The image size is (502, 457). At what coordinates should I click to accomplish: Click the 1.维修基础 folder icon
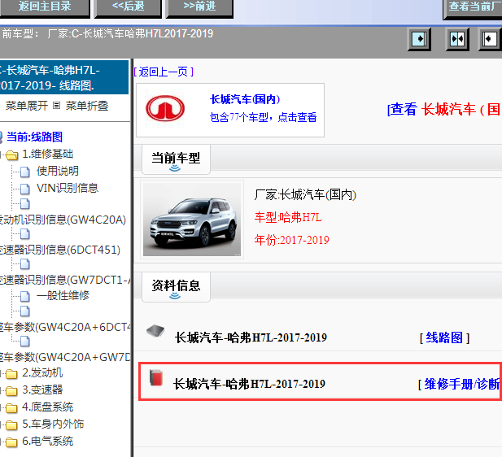pos(12,155)
